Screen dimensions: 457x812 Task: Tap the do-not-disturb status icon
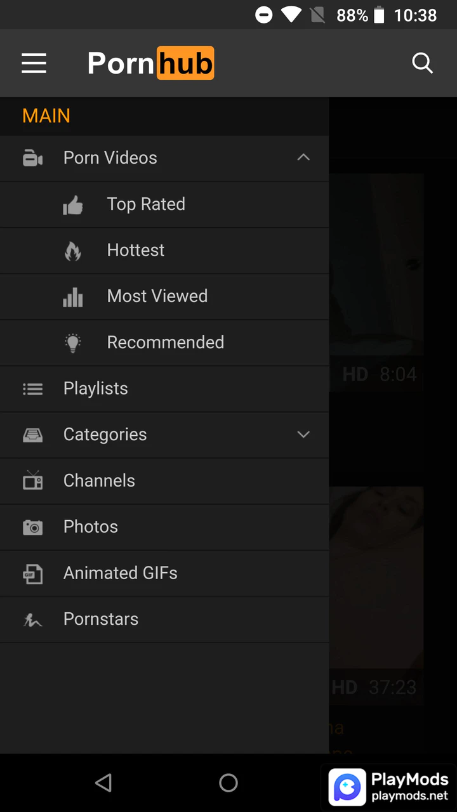click(264, 15)
